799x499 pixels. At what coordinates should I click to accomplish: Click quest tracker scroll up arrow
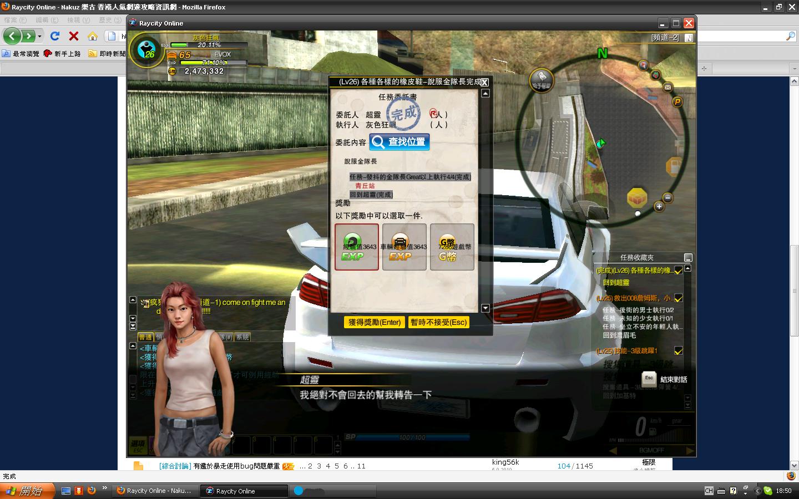pos(688,268)
